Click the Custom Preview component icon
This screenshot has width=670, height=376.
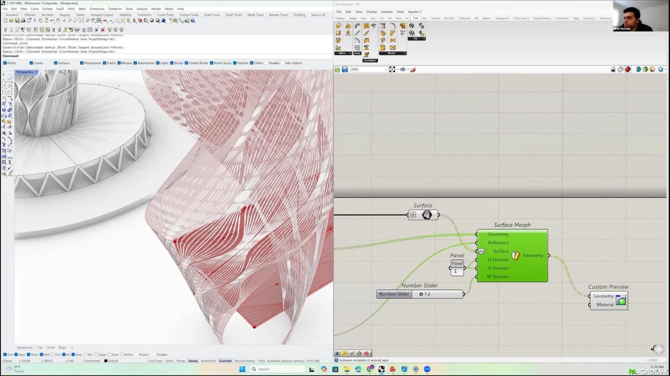[x=621, y=301]
